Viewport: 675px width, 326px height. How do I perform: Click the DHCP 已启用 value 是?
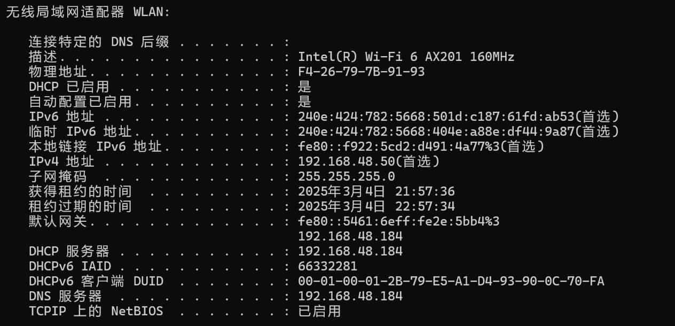coord(304,87)
